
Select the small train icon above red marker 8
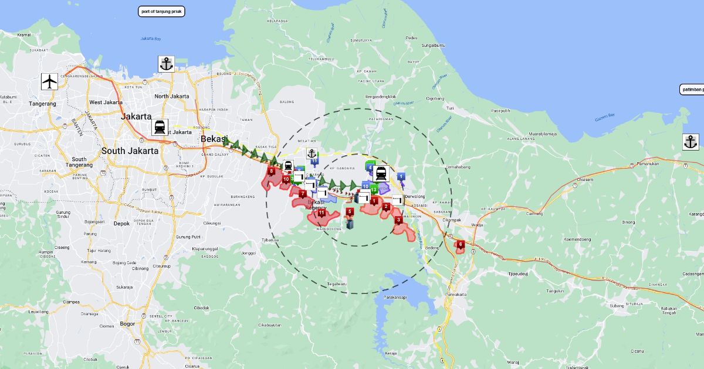tap(288, 166)
